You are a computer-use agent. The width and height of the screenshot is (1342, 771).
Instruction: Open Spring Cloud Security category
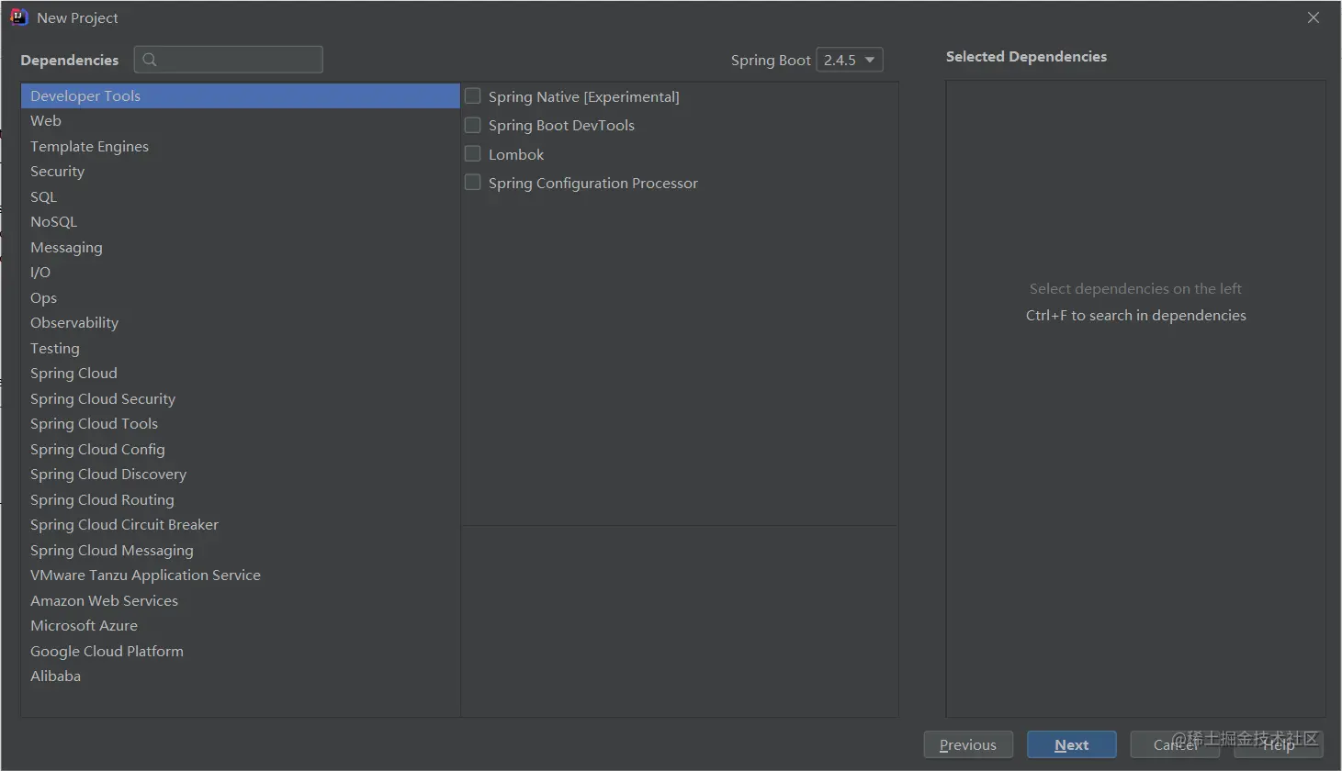[x=241, y=398]
